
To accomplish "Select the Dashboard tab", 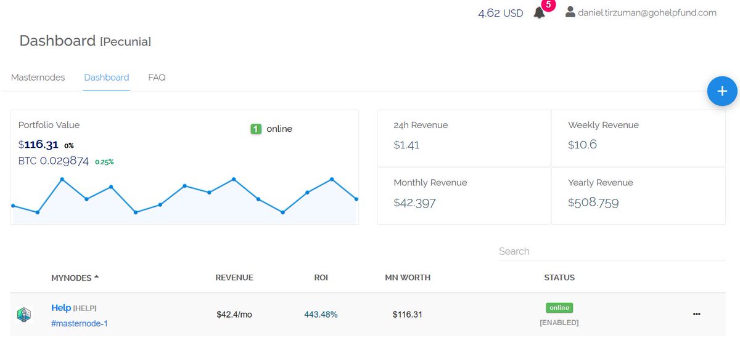I will 107,78.
